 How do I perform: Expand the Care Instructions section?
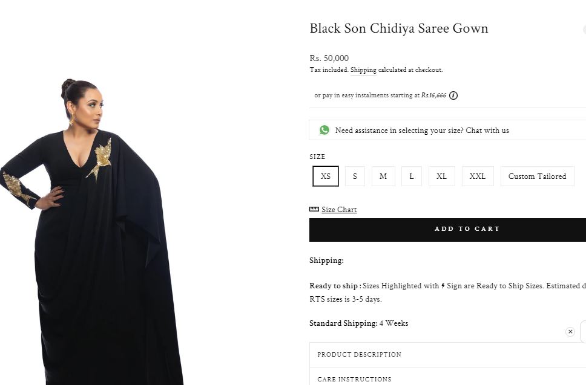(354, 379)
